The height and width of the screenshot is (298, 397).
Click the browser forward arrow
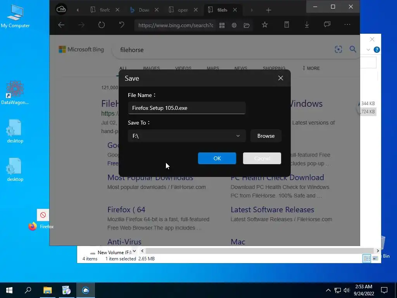[x=81, y=25]
